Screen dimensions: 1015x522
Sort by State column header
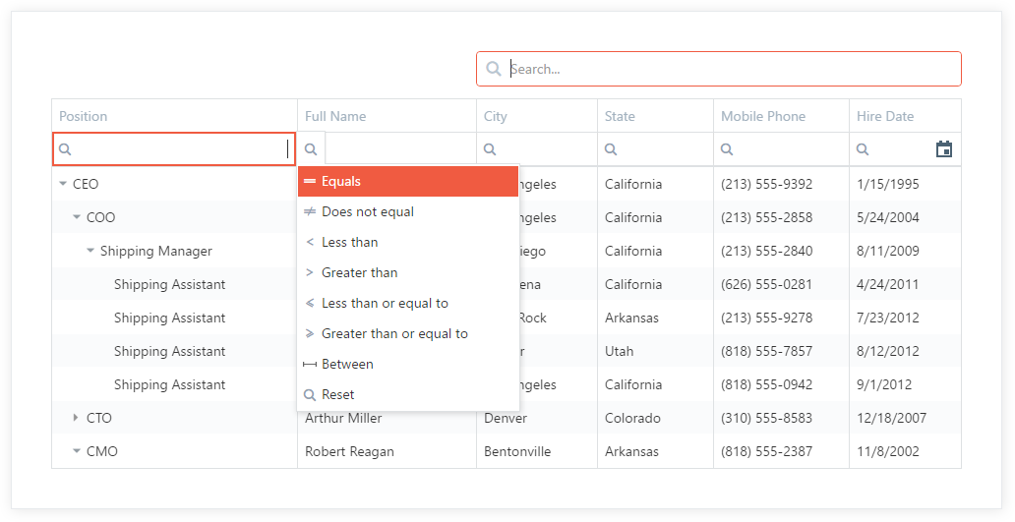[656, 116]
